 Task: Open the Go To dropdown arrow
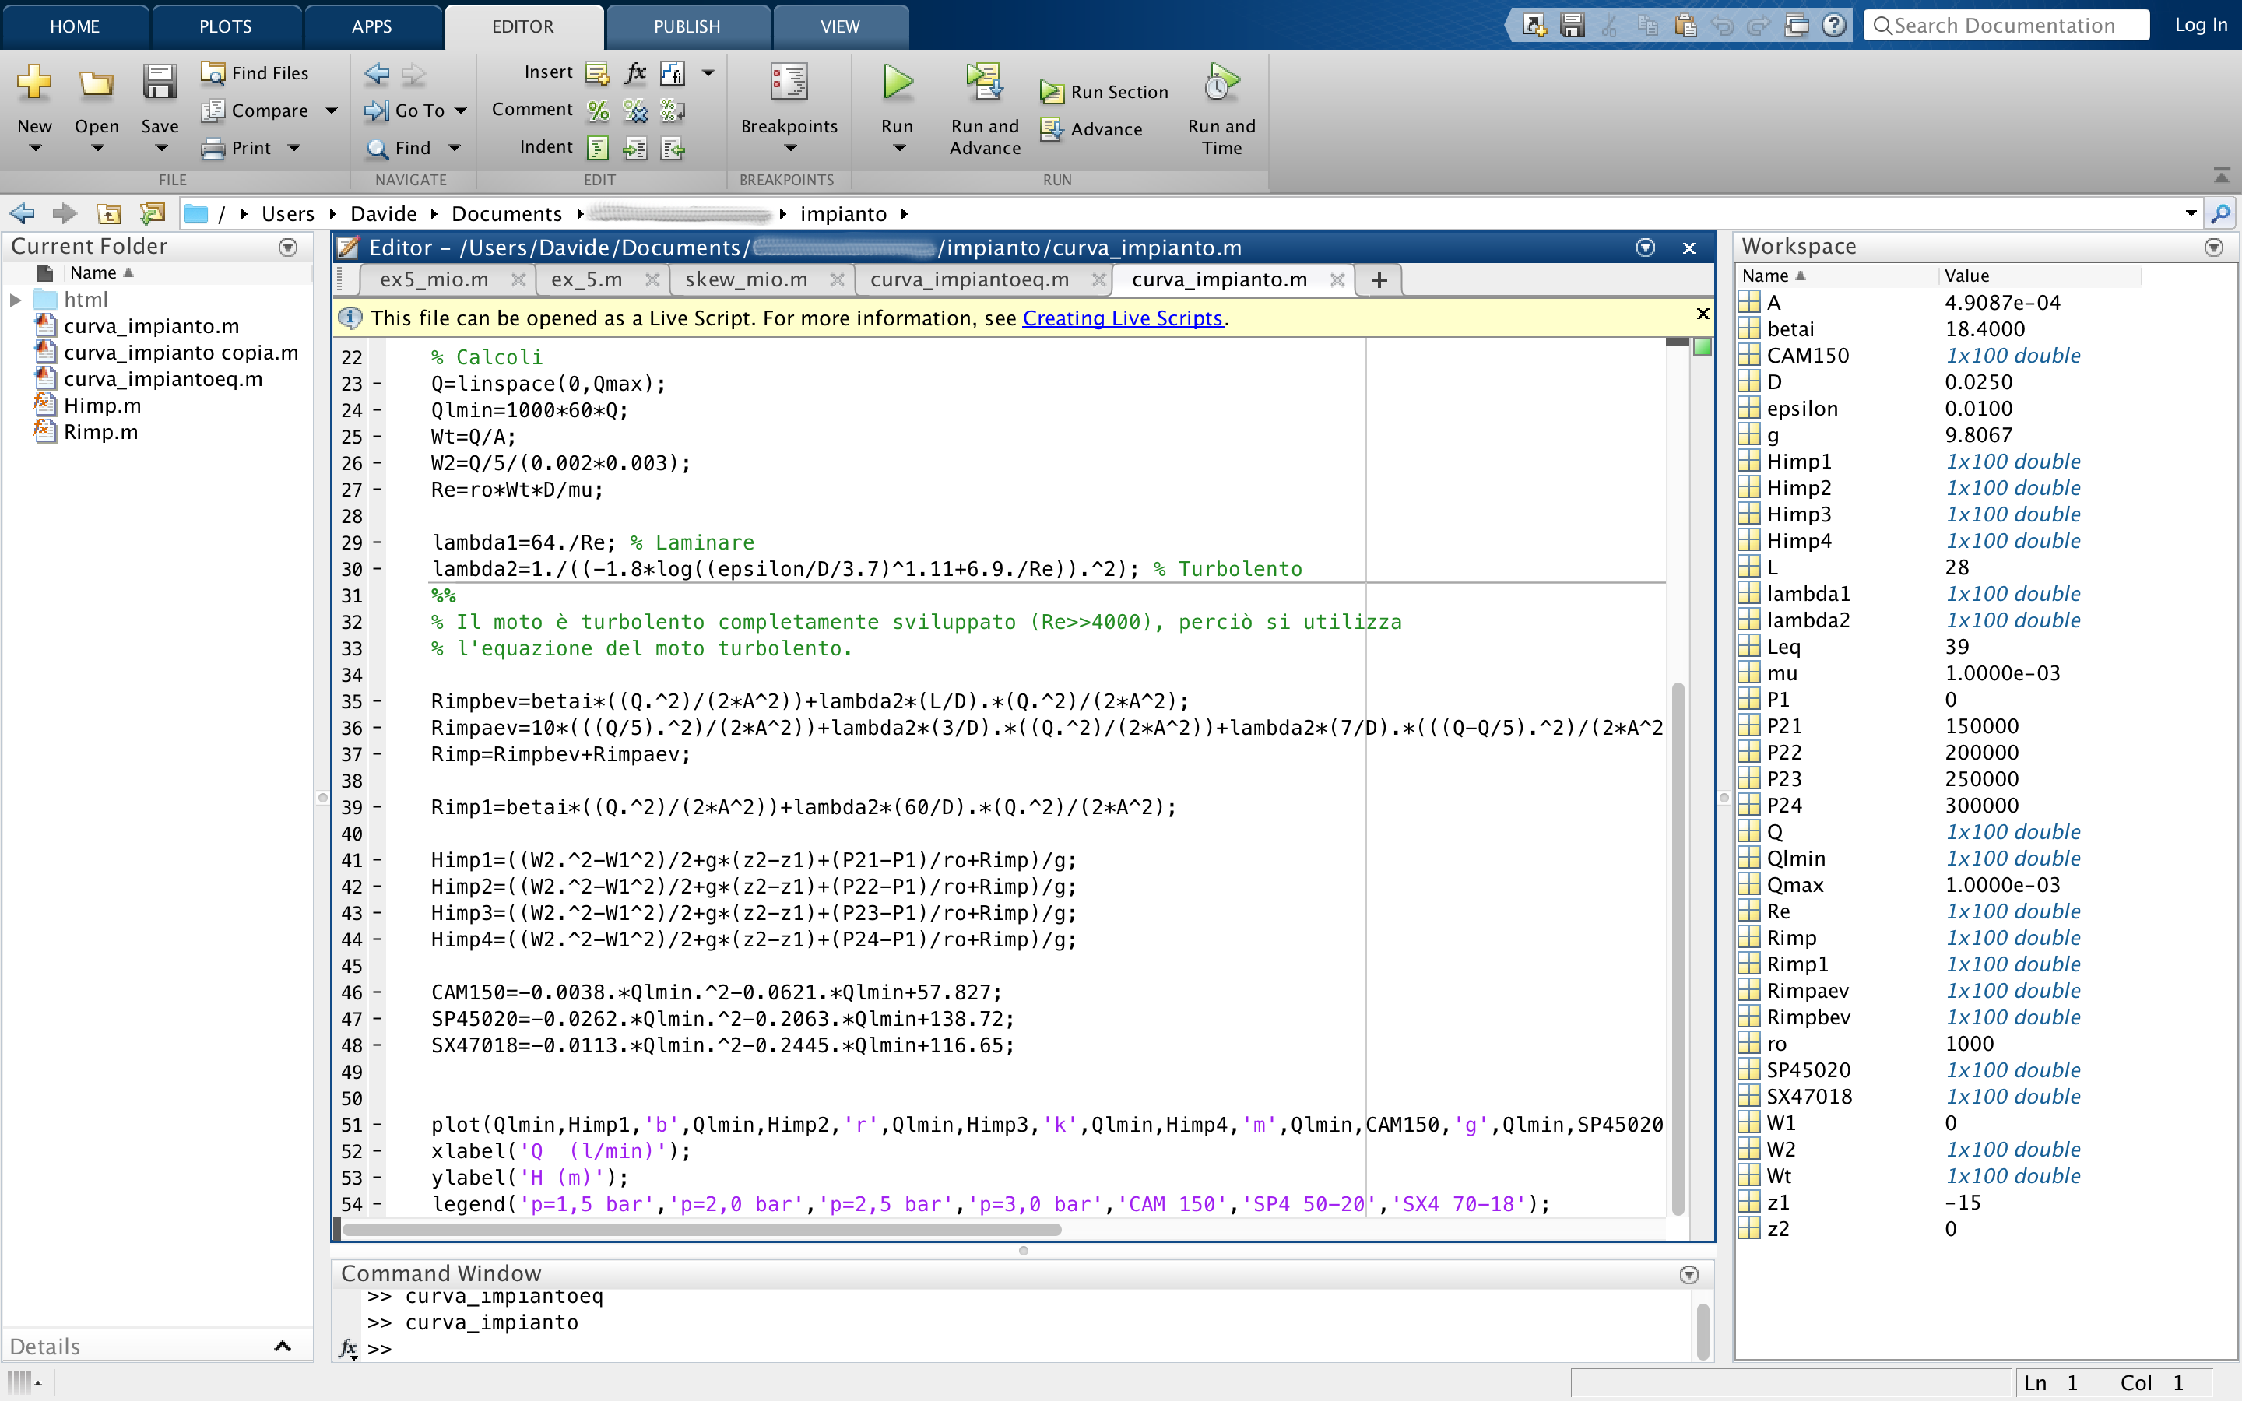[460, 111]
